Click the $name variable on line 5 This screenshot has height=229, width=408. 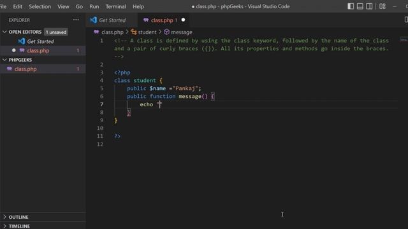pos(157,88)
